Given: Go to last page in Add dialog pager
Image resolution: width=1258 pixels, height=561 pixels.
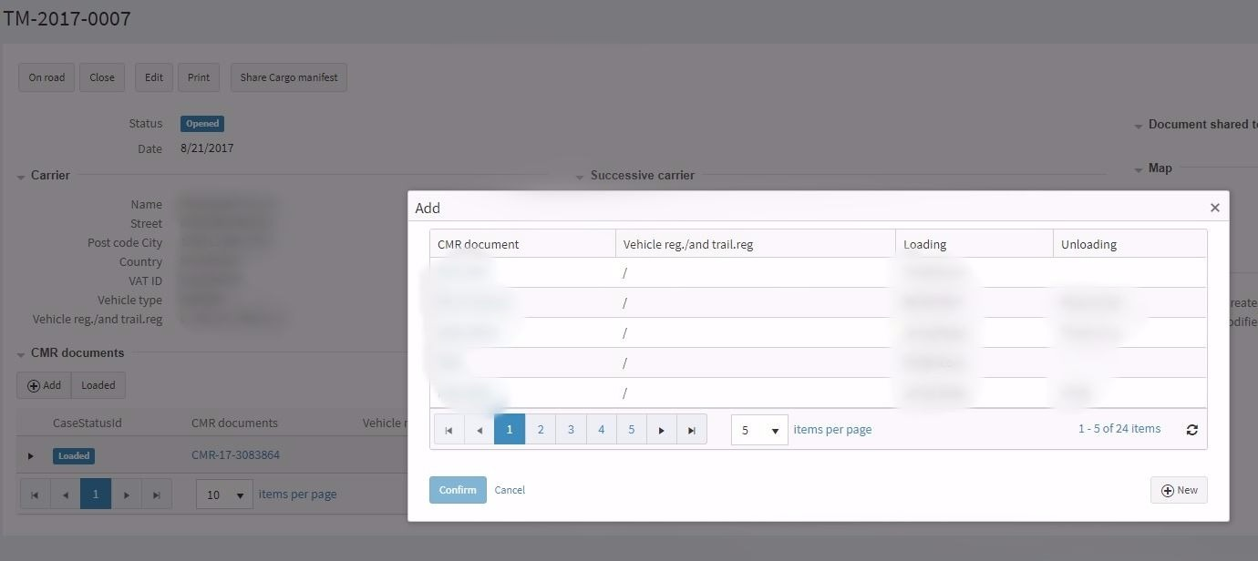Looking at the screenshot, I should (x=692, y=430).
